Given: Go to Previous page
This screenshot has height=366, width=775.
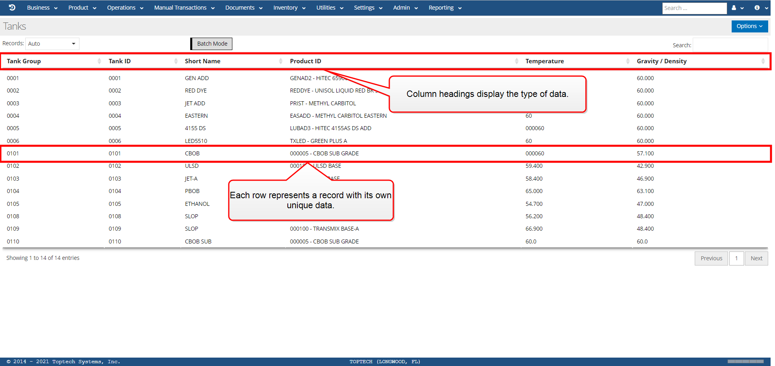Looking at the screenshot, I should (x=711, y=258).
